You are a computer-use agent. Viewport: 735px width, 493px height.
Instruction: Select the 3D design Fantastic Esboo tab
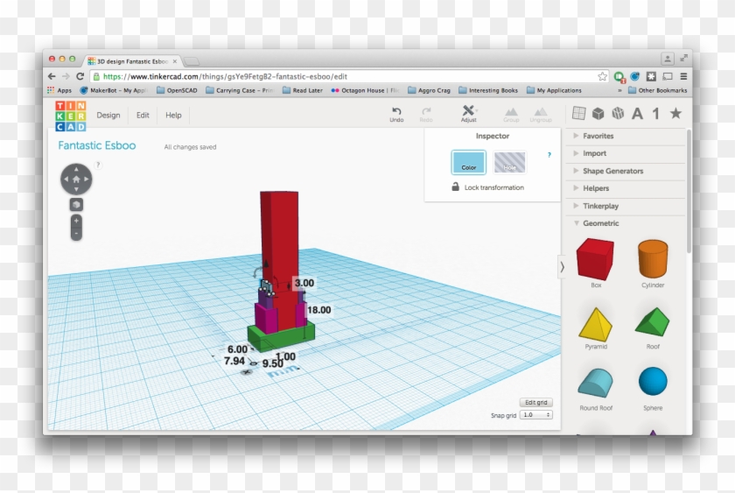click(x=132, y=61)
